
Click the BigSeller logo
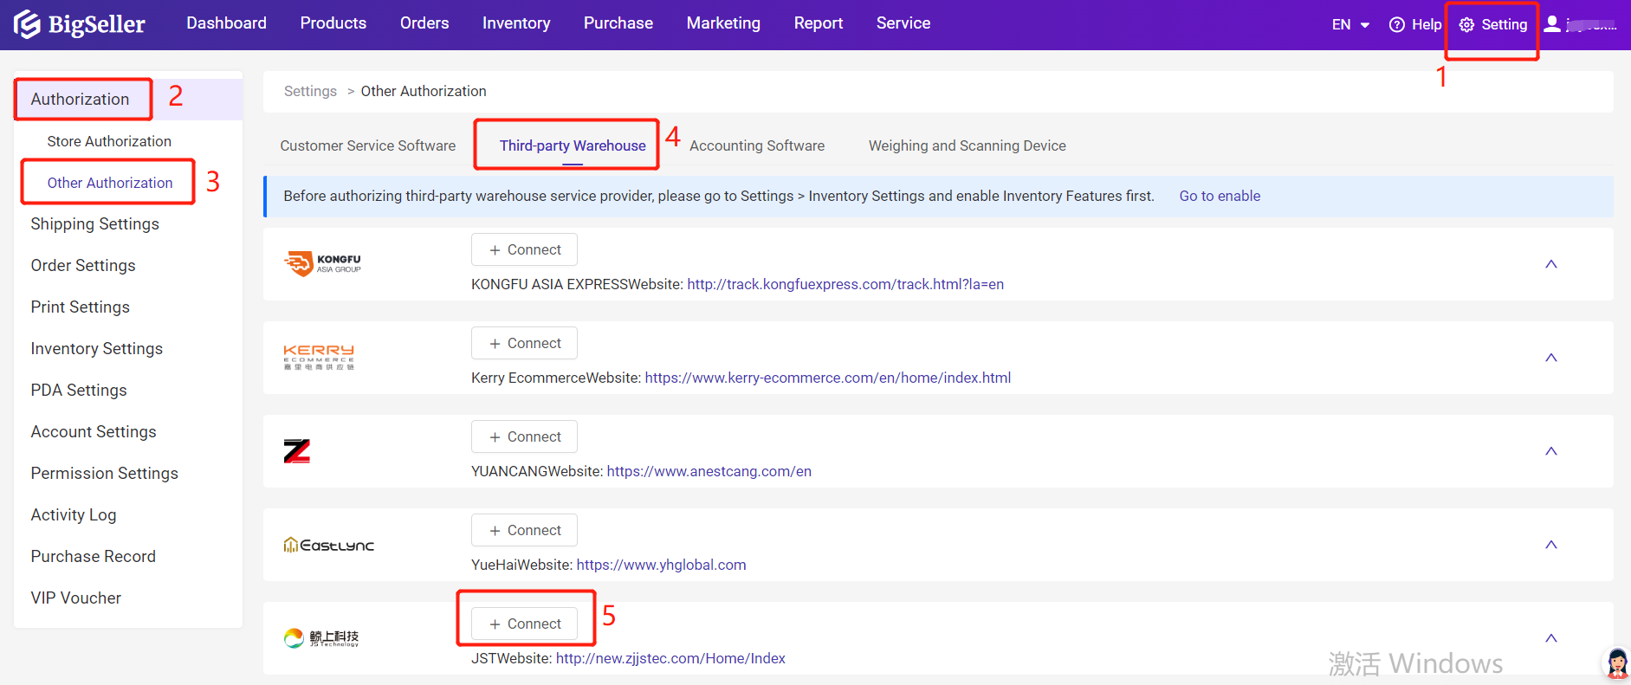point(80,24)
